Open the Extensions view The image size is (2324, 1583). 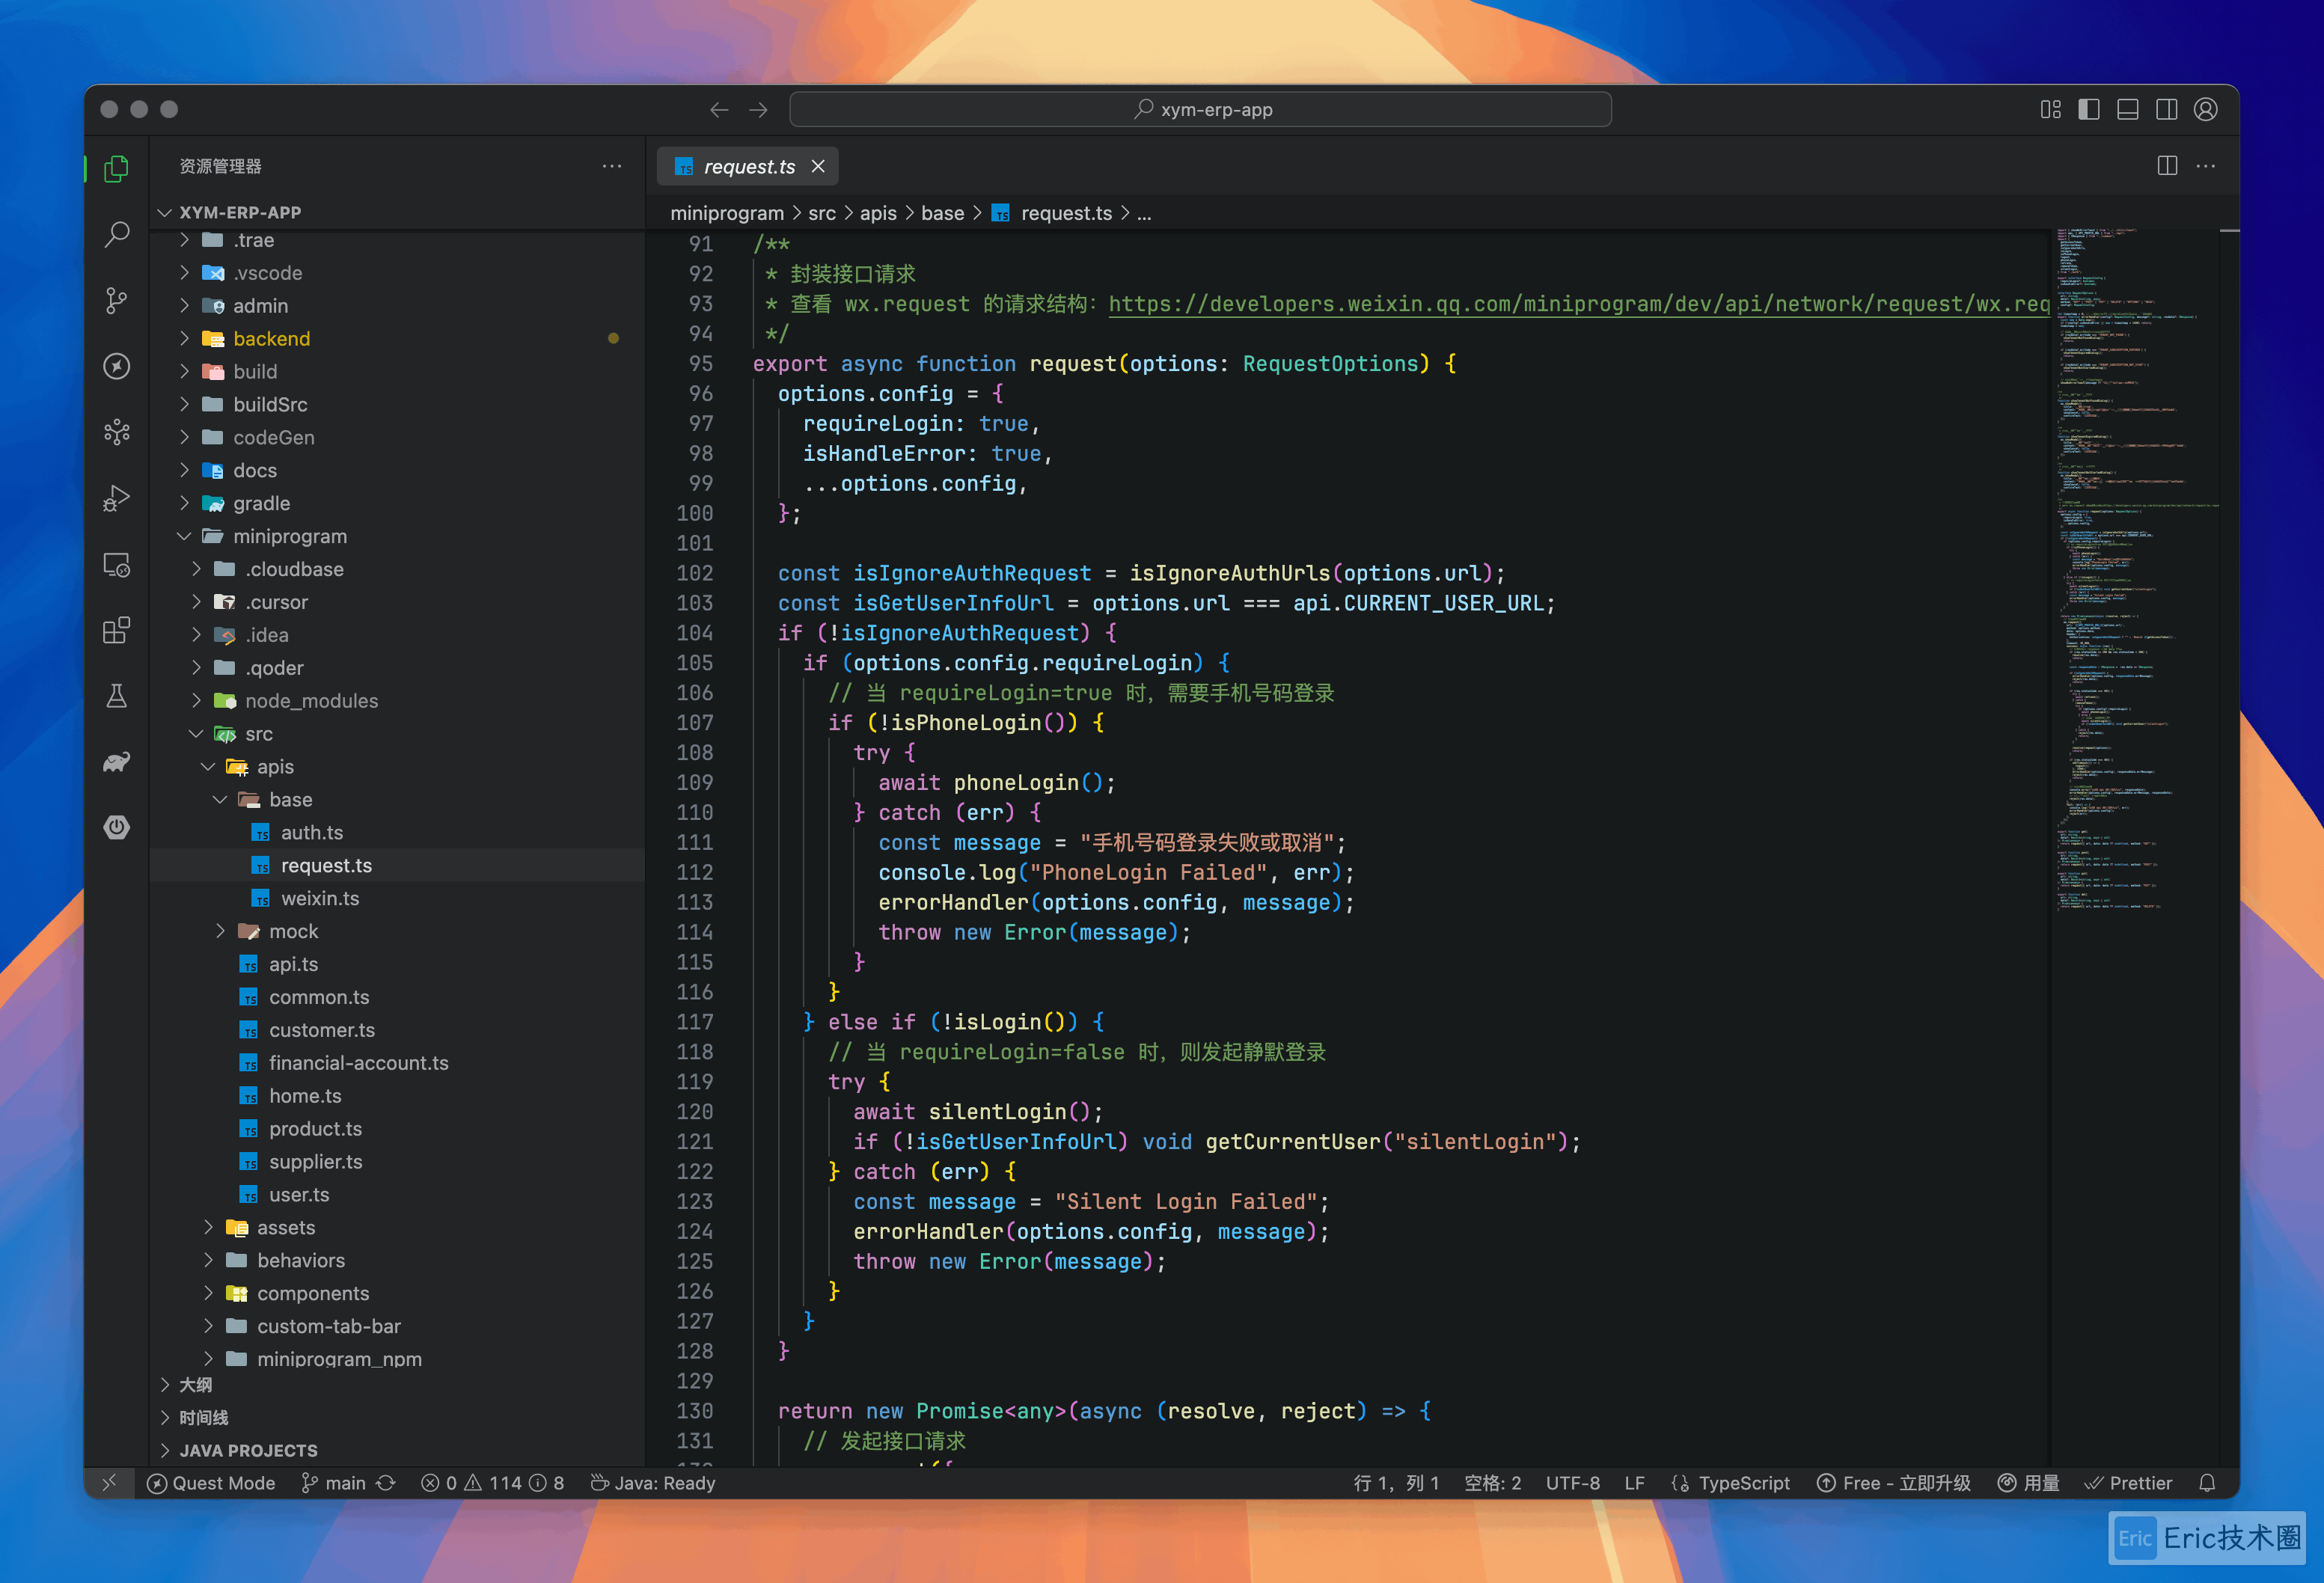pos(117,630)
